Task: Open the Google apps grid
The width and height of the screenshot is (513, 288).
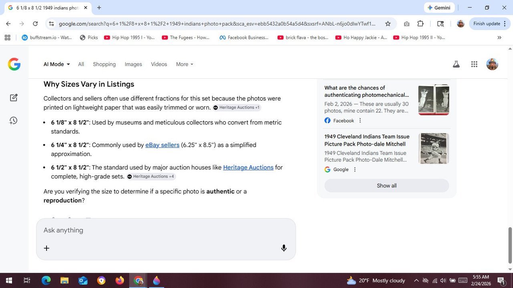Action: pos(474,64)
